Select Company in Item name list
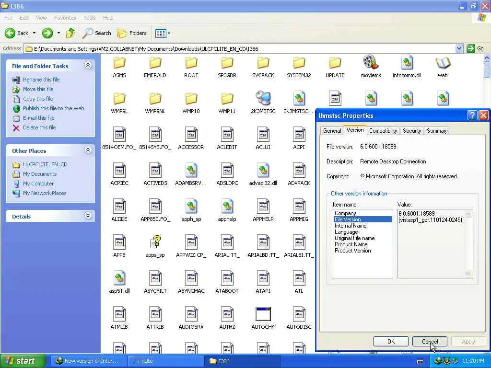The image size is (491, 368). click(345, 213)
